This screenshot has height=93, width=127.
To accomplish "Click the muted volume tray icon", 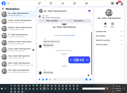I will [x=113, y=91].
